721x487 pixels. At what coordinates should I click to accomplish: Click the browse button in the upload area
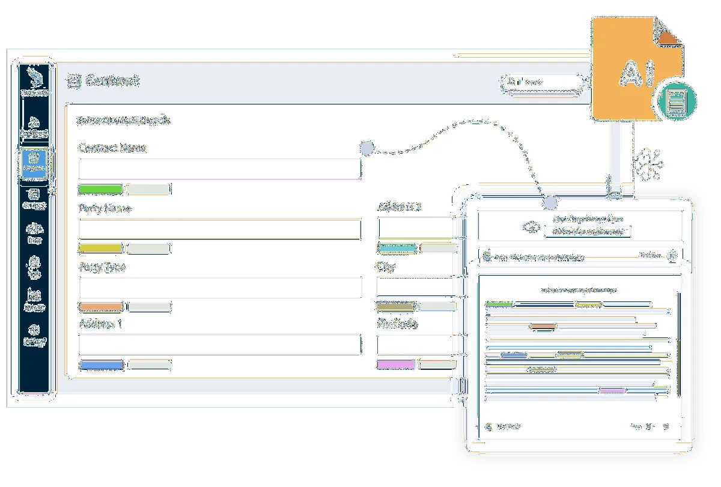coord(587,231)
